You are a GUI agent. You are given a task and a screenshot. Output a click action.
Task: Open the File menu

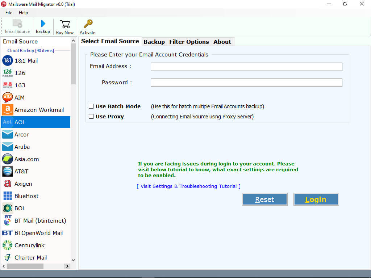9,13
